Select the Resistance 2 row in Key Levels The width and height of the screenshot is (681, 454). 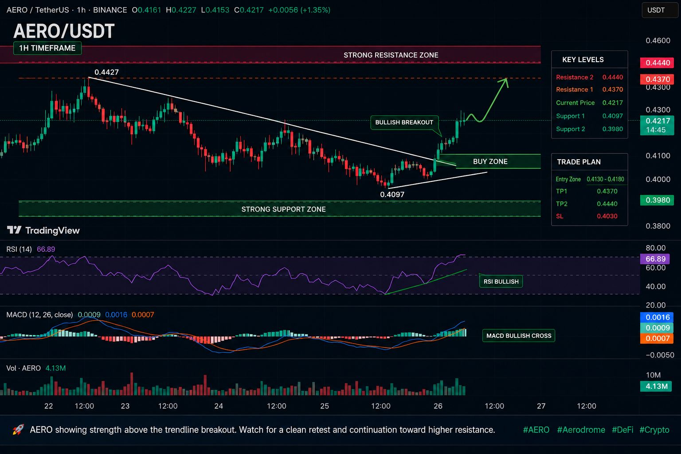[590, 77]
